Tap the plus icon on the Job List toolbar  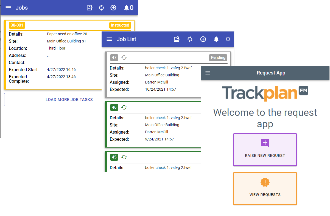coord(203,39)
